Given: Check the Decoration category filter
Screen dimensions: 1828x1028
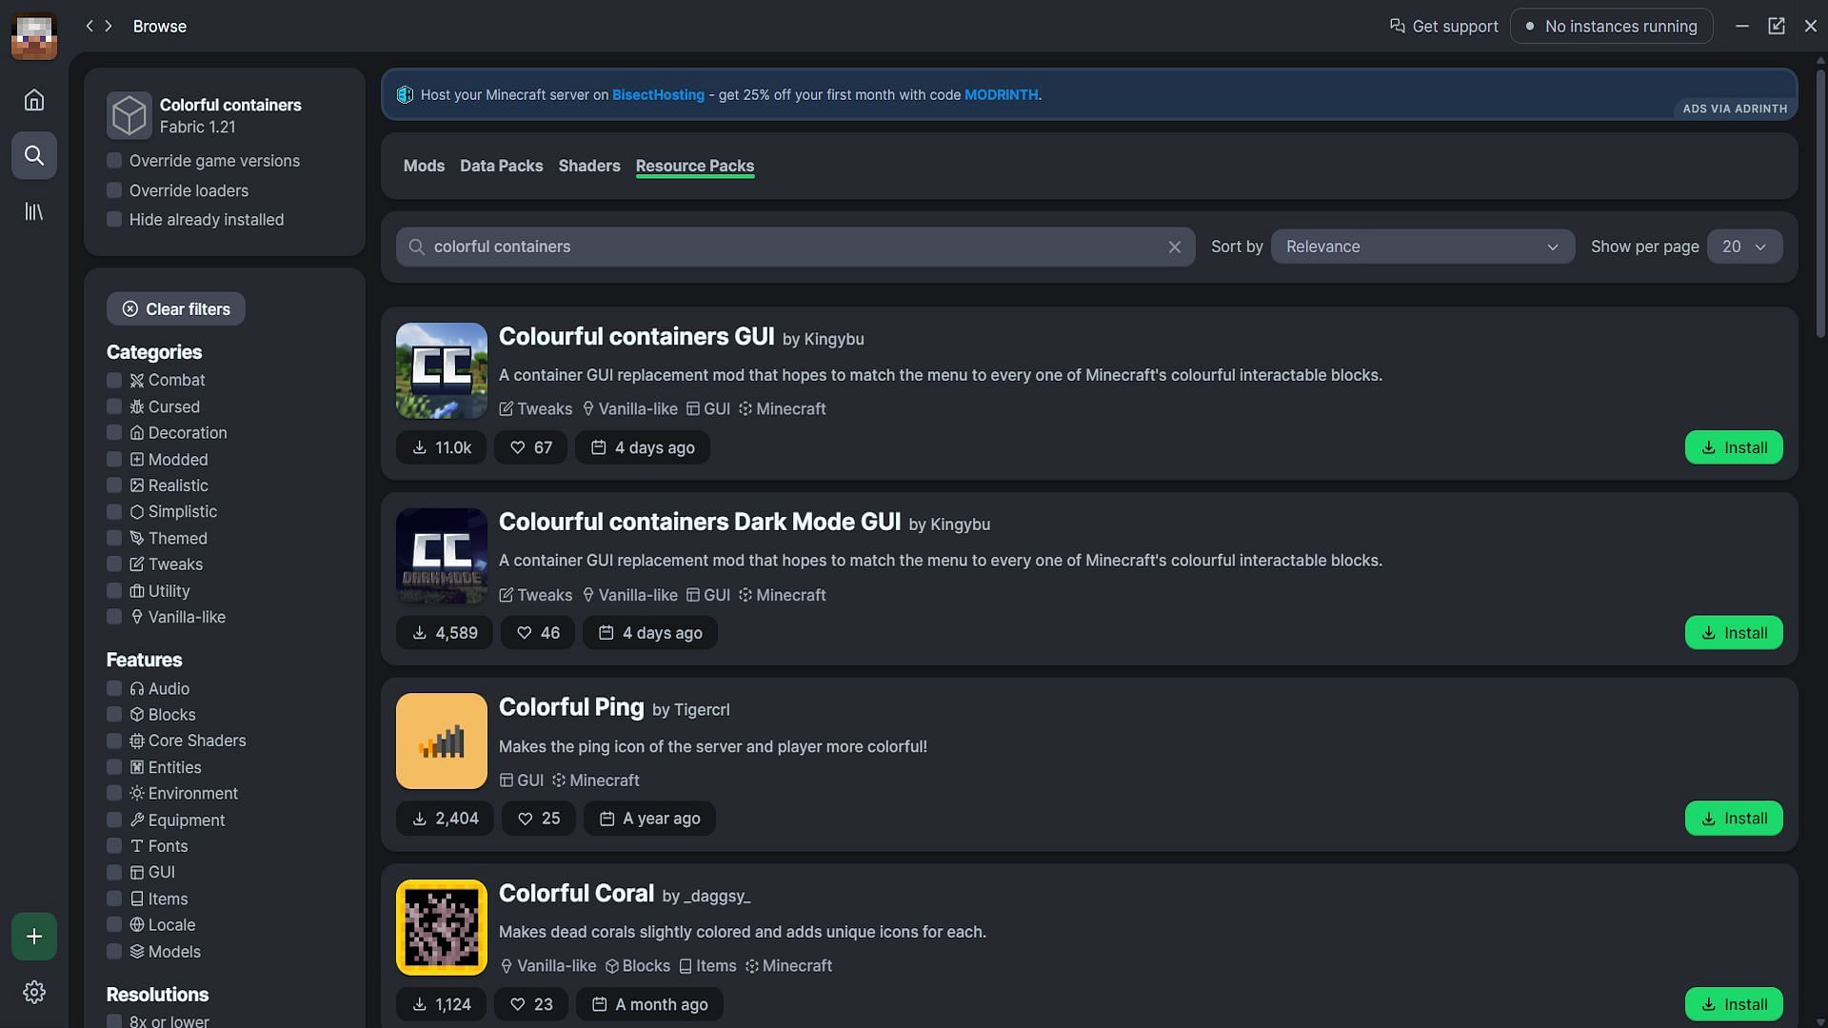Looking at the screenshot, I should point(114,433).
